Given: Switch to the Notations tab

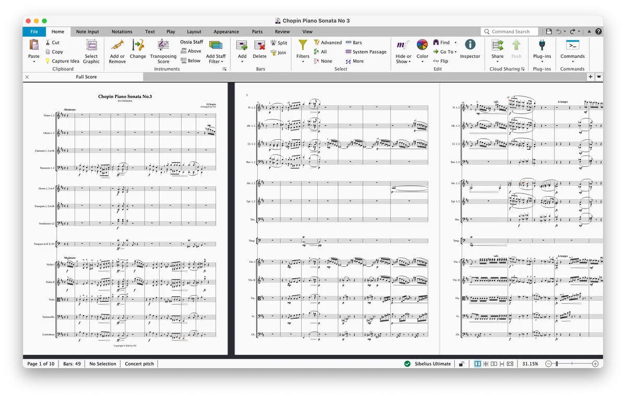Looking at the screenshot, I should [122, 32].
